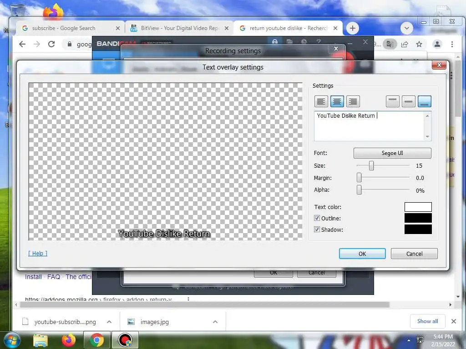The height and width of the screenshot is (349, 466).
Task: Open Firefox from taskbar
Action: pos(69,340)
